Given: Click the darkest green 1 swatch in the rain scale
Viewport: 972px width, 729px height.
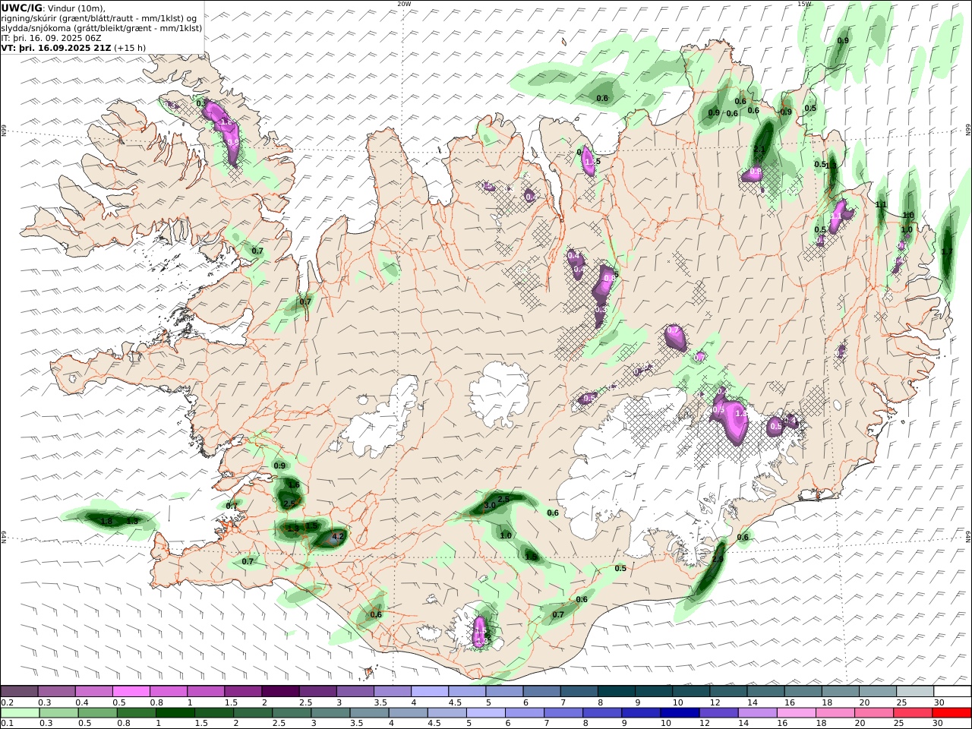Looking at the screenshot, I should (x=175, y=713).
